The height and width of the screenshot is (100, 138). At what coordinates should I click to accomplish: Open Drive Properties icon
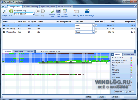pos(65,11)
